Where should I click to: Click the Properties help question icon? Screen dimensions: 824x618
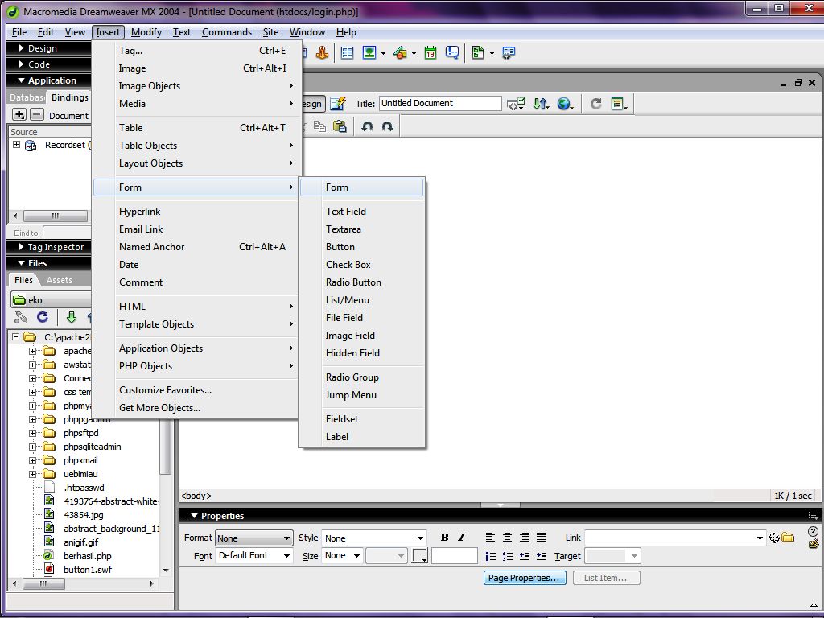click(813, 531)
